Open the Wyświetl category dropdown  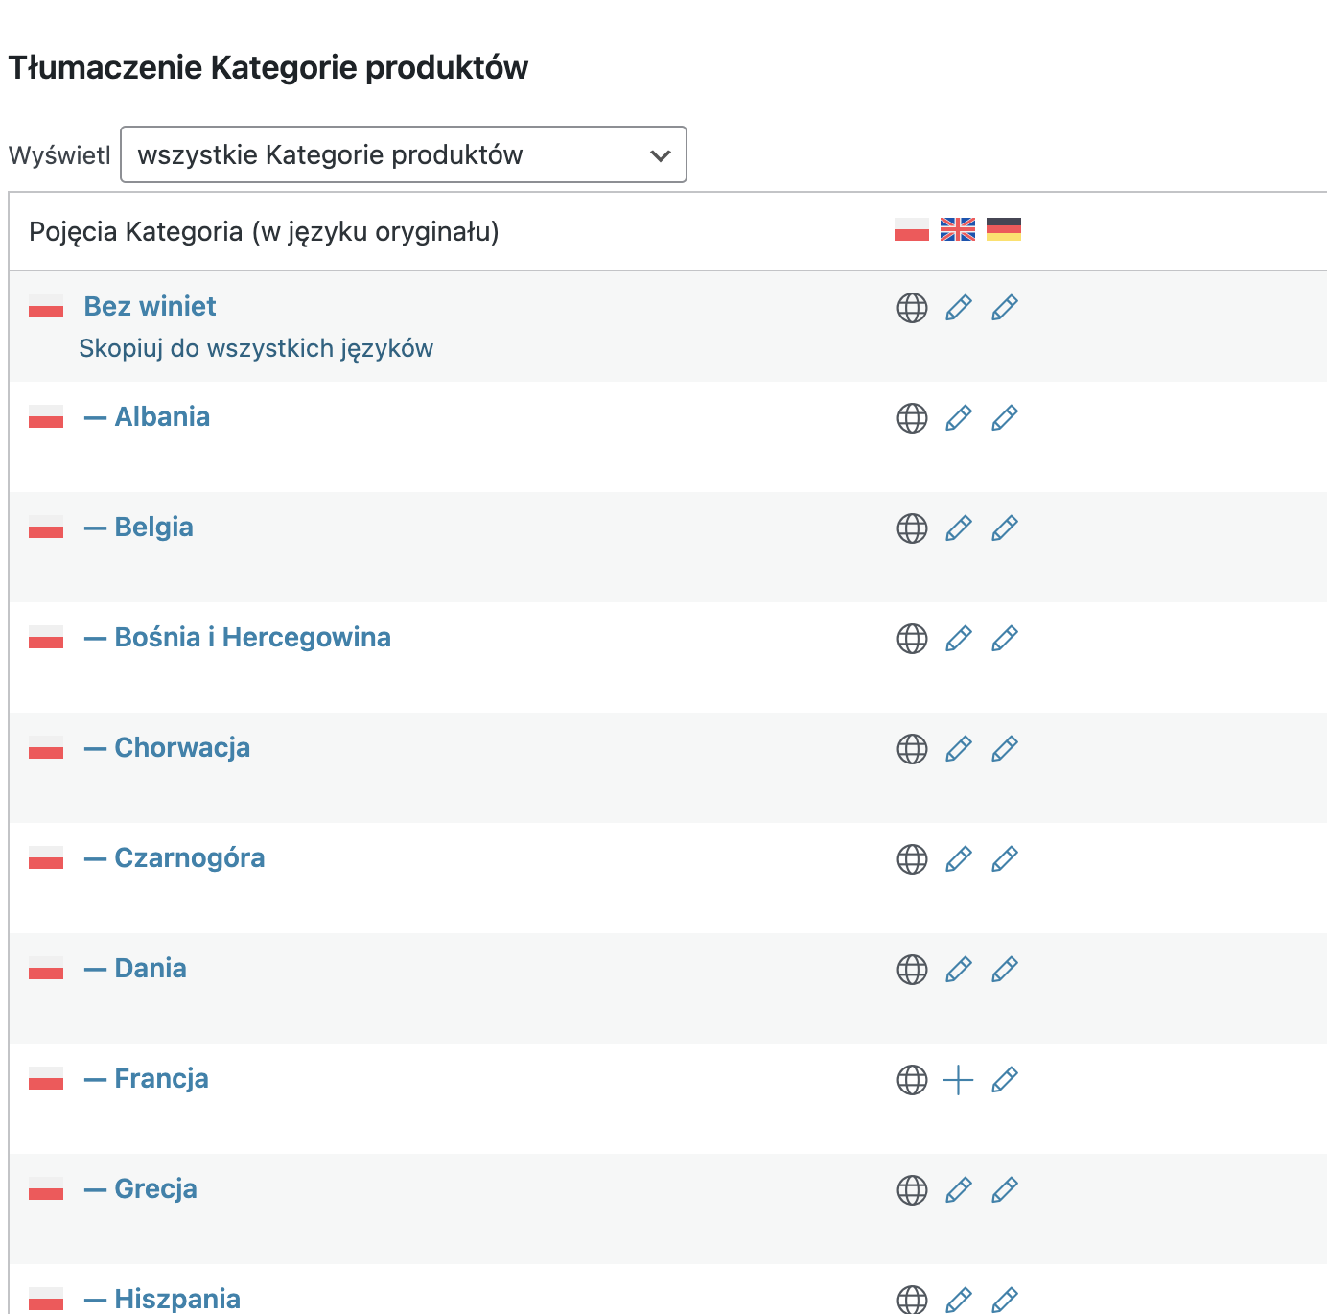pos(403,154)
